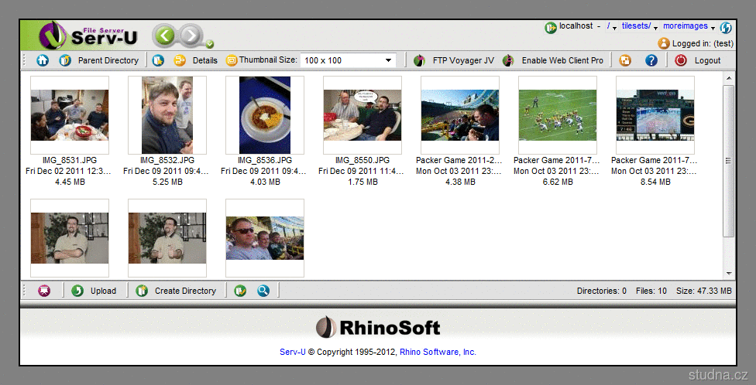Click the Upload button
The image size is (756, 385).
[102, 291]
